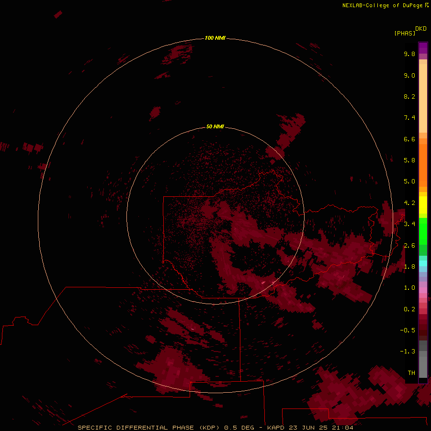This screenshot has height=431, width=431.
Task: Select the 5.8 scale value
Action: 409,160
